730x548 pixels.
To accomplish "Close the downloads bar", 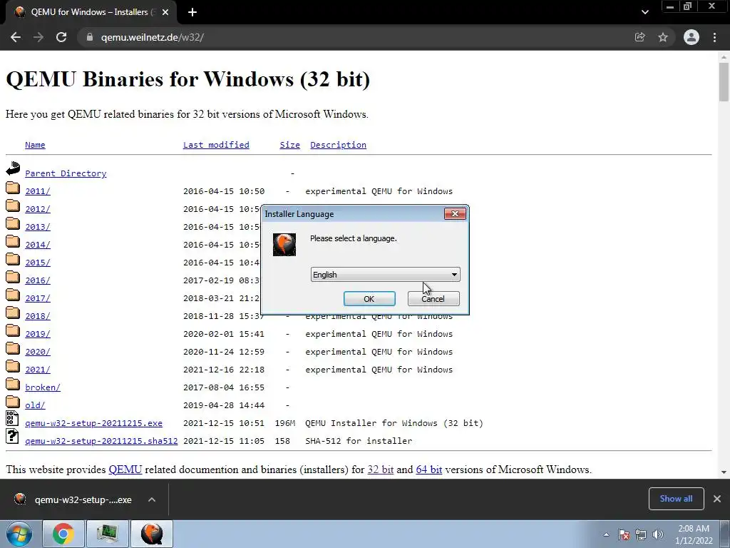I will click(x=717, y=499).
